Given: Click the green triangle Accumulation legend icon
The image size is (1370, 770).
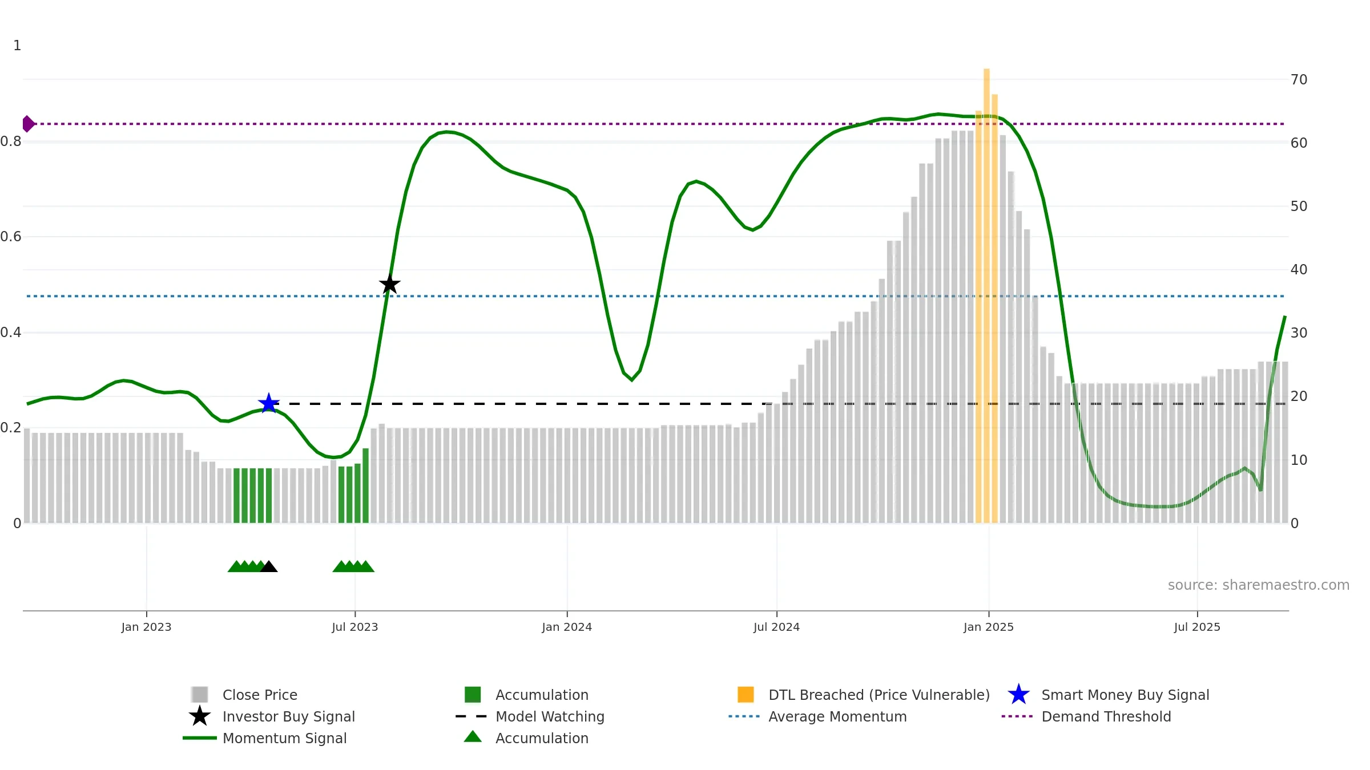Looking at the screenshot, I should click(x=473, y=736).
